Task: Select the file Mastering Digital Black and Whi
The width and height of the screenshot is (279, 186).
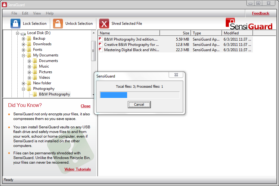Action: tap(132, 50)
